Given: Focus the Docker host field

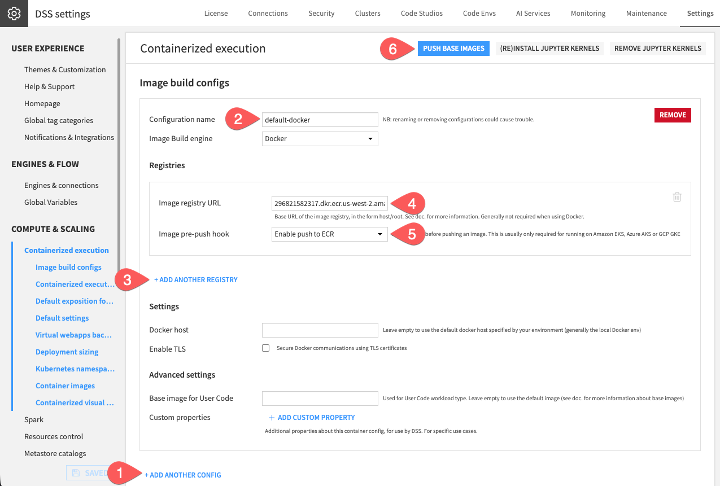Looking at the screenshot, I should [x=320, y=330].
